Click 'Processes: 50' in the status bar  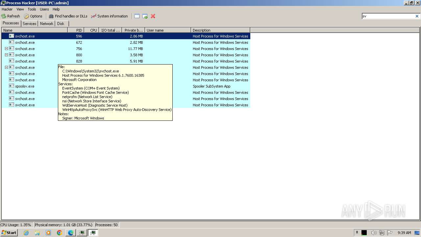click(x=106, y=225)
